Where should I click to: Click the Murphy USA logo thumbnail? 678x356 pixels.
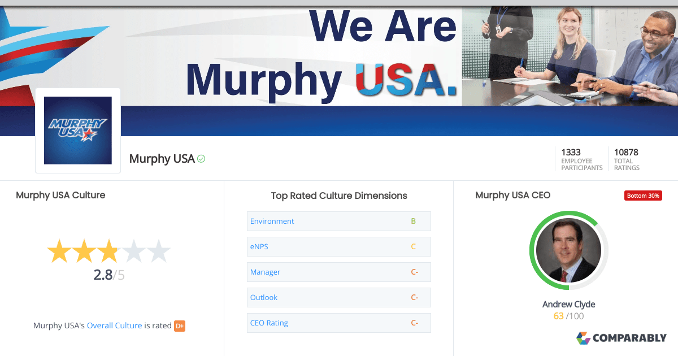(x=77, y=130)
